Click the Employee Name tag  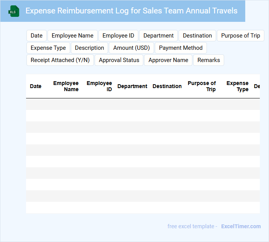pyautogui.click(x=72, y=36)
